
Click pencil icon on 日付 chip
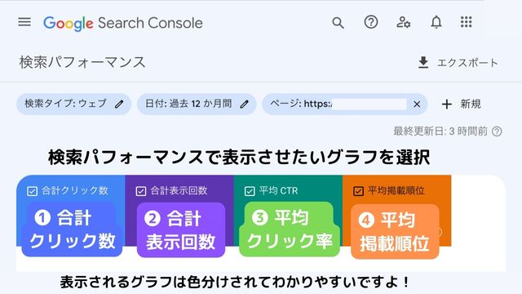245,105
